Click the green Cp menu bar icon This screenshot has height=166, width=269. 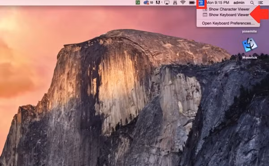(x=138, y=2)
